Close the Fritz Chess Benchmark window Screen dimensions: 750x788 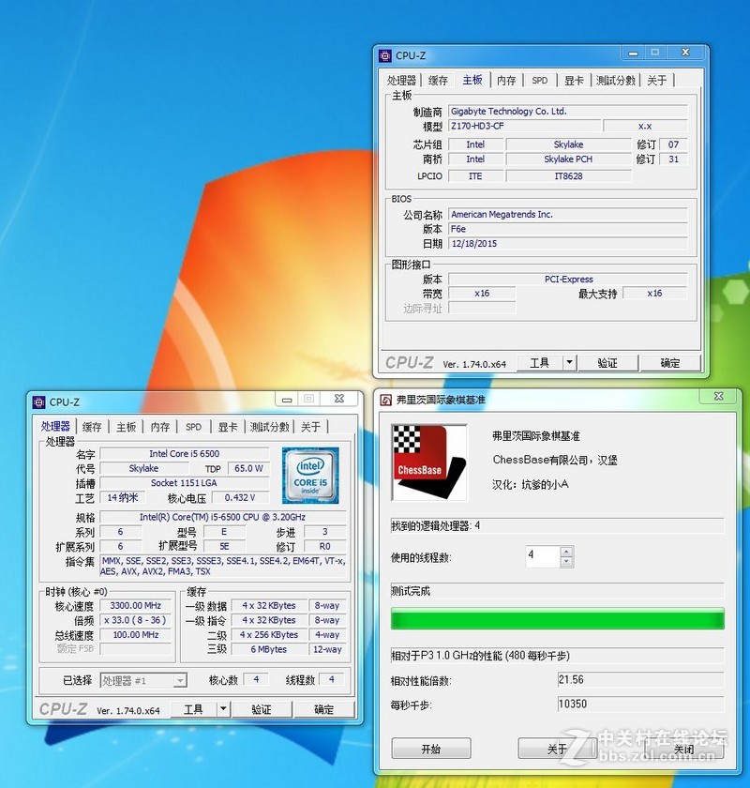coord(718,397)
